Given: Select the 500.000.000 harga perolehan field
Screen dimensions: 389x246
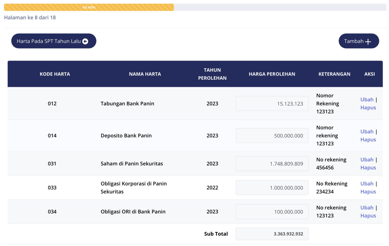Looking at the screenshot, I should coord(272,136).
